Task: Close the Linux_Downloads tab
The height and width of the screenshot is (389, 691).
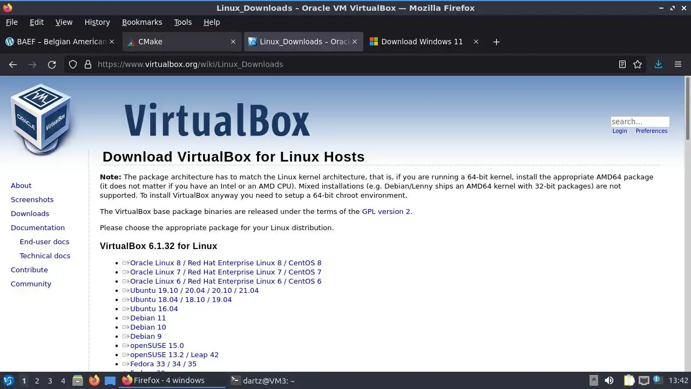Action: tap(355, 42)
